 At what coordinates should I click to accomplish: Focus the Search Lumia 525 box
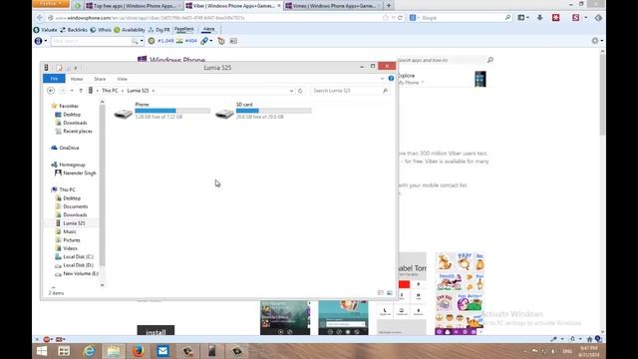(x=350, y=91)
